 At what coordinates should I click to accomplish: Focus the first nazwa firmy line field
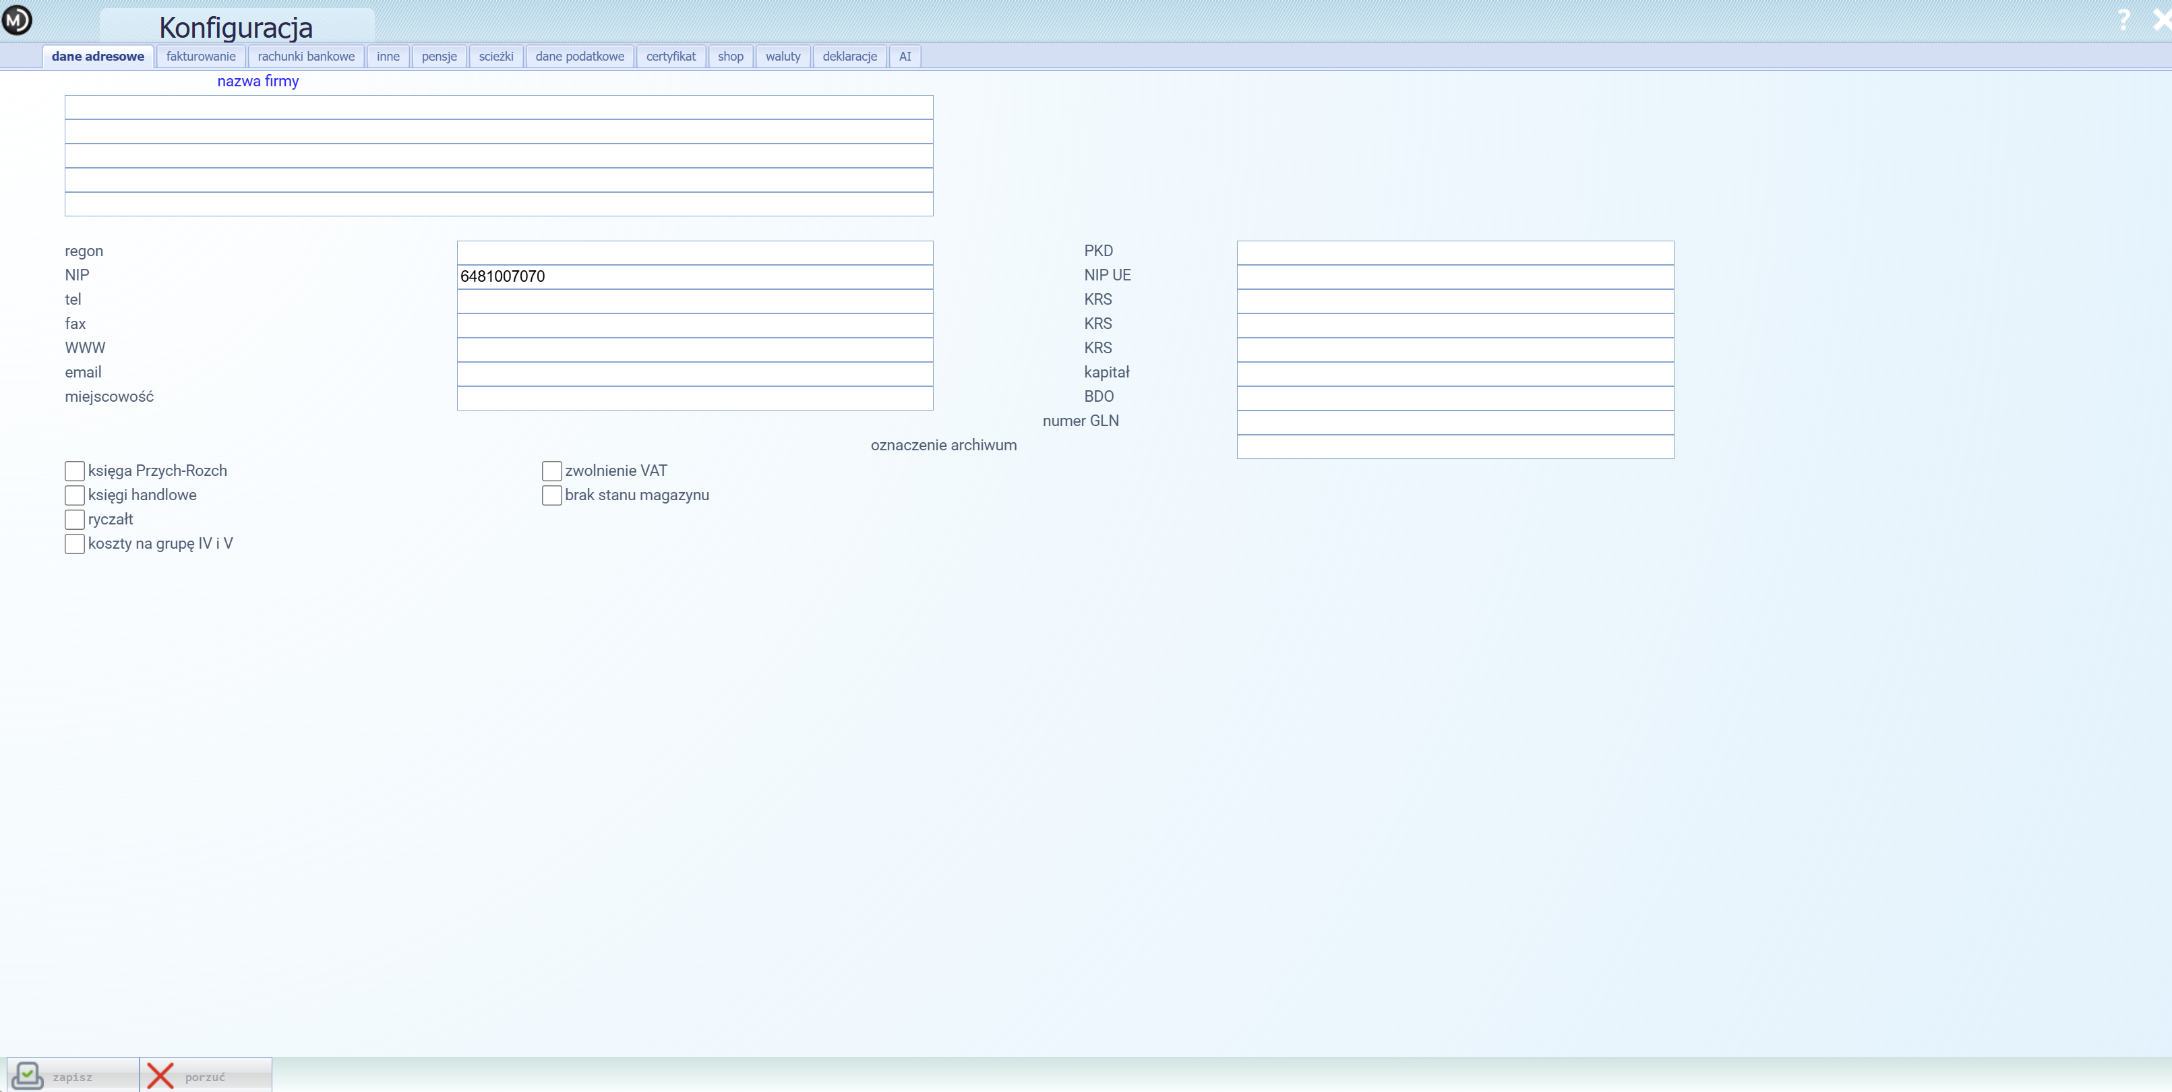click(x=499, y=107)
